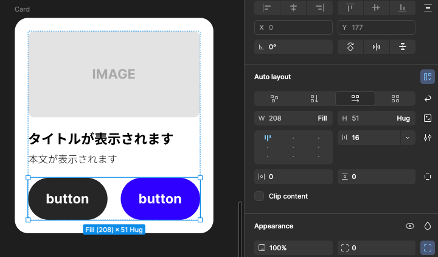Click height field showing 51 Hug
This screenshot has width=438, height=257.
tap(377, 118)
